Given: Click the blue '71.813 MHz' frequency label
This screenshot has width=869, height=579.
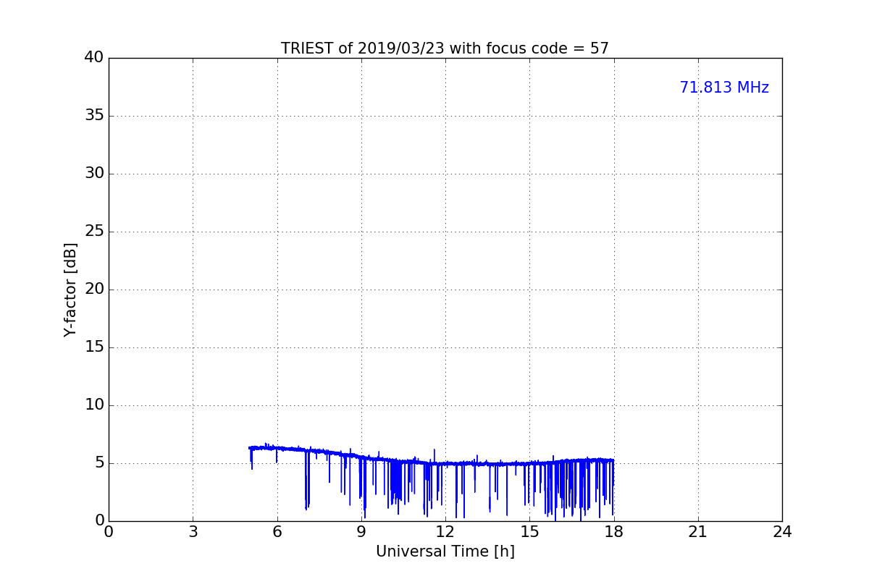Looking at the screenshot, I should coord(724,88).
